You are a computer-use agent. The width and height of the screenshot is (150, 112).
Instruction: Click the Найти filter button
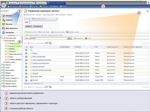click(28, 26)
